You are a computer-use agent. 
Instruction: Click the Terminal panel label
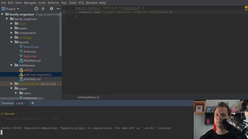(x=7, y=103)
